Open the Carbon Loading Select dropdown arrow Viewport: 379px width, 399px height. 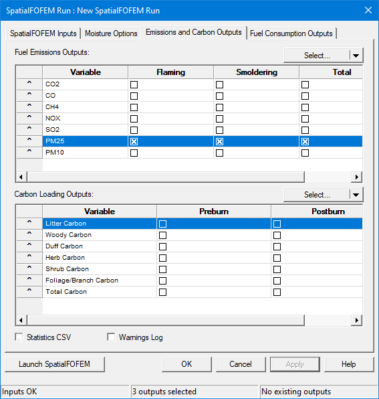pyautogui.click(x=356, y=195)
